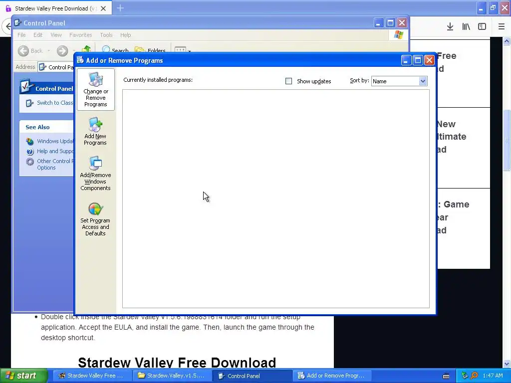Open Add/Remove Windows Components
Viewport: 511px width, 383px height.
(95, 173)
